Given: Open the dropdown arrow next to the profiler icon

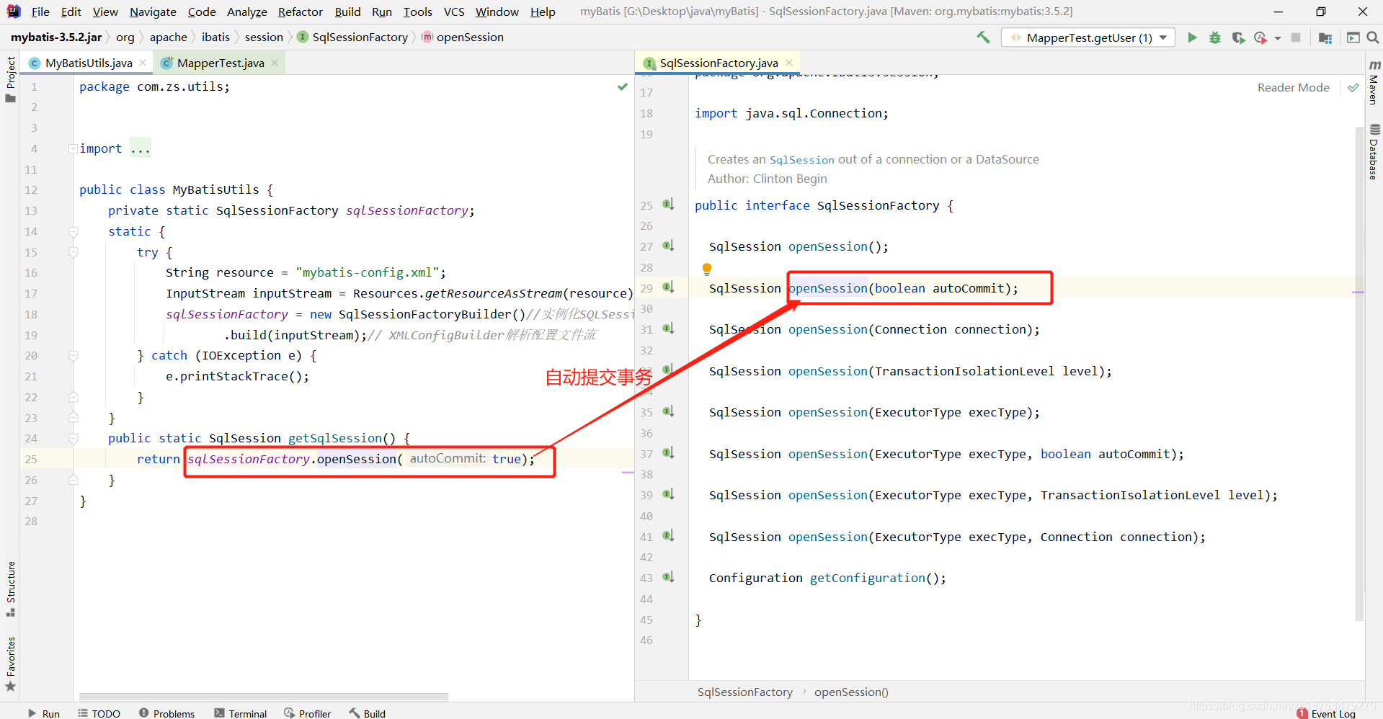Looking at the screenshot, I should coord(1278,38).
